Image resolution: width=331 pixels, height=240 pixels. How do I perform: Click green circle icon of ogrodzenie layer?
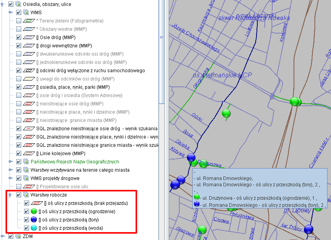(x=33, y=212)
